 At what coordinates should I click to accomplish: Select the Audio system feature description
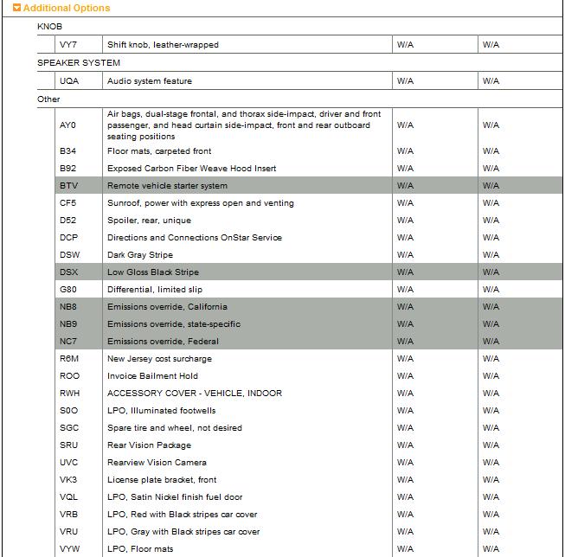tap(149, 81)
